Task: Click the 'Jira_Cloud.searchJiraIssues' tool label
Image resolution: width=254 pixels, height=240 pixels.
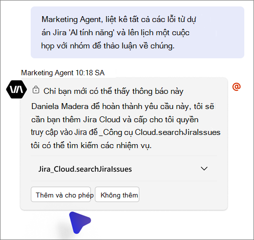Action: coord(85,169)
